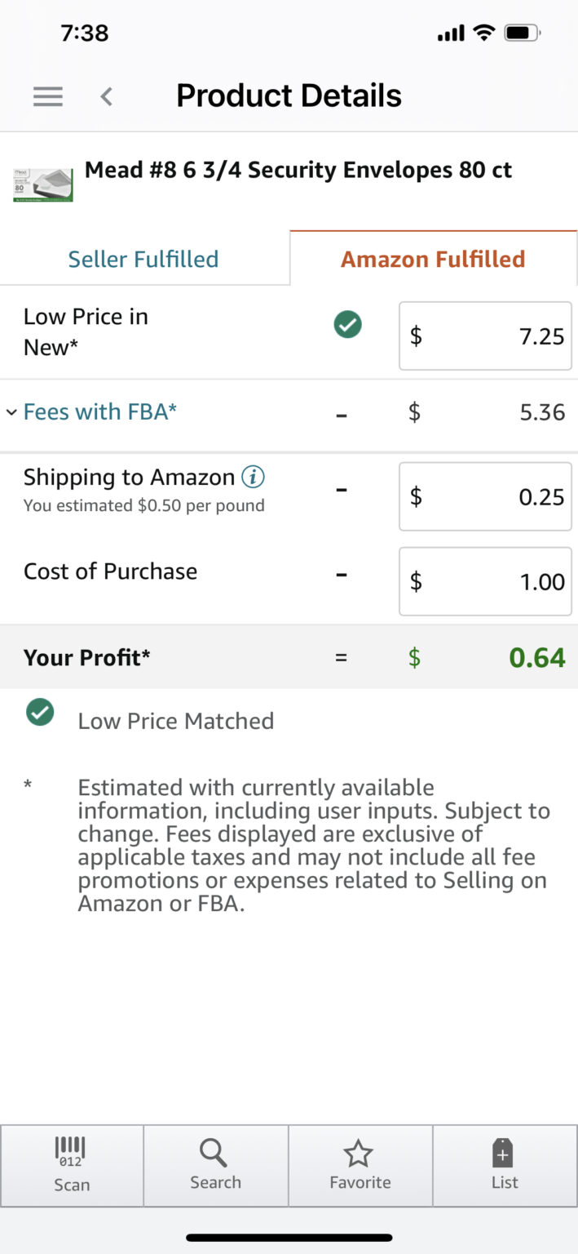Viewport: 578px width, 1254px height.
Task: Tap the back arrow
Action: click(106, 96)
